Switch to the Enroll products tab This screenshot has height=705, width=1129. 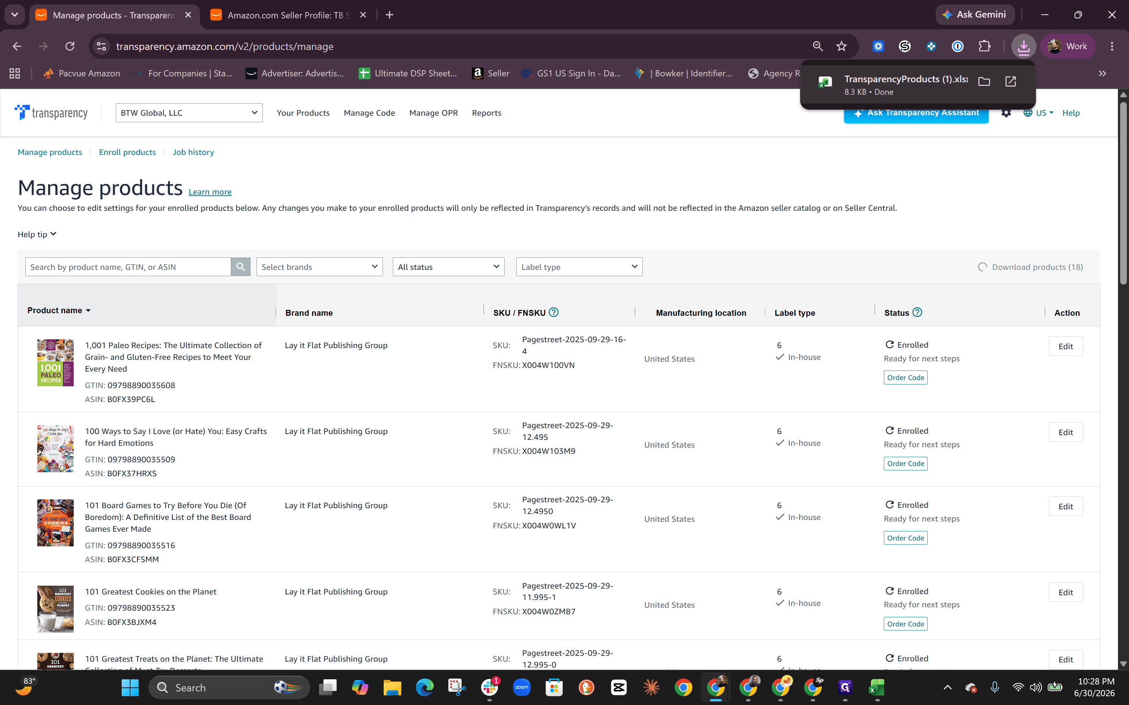coord(127,152)
